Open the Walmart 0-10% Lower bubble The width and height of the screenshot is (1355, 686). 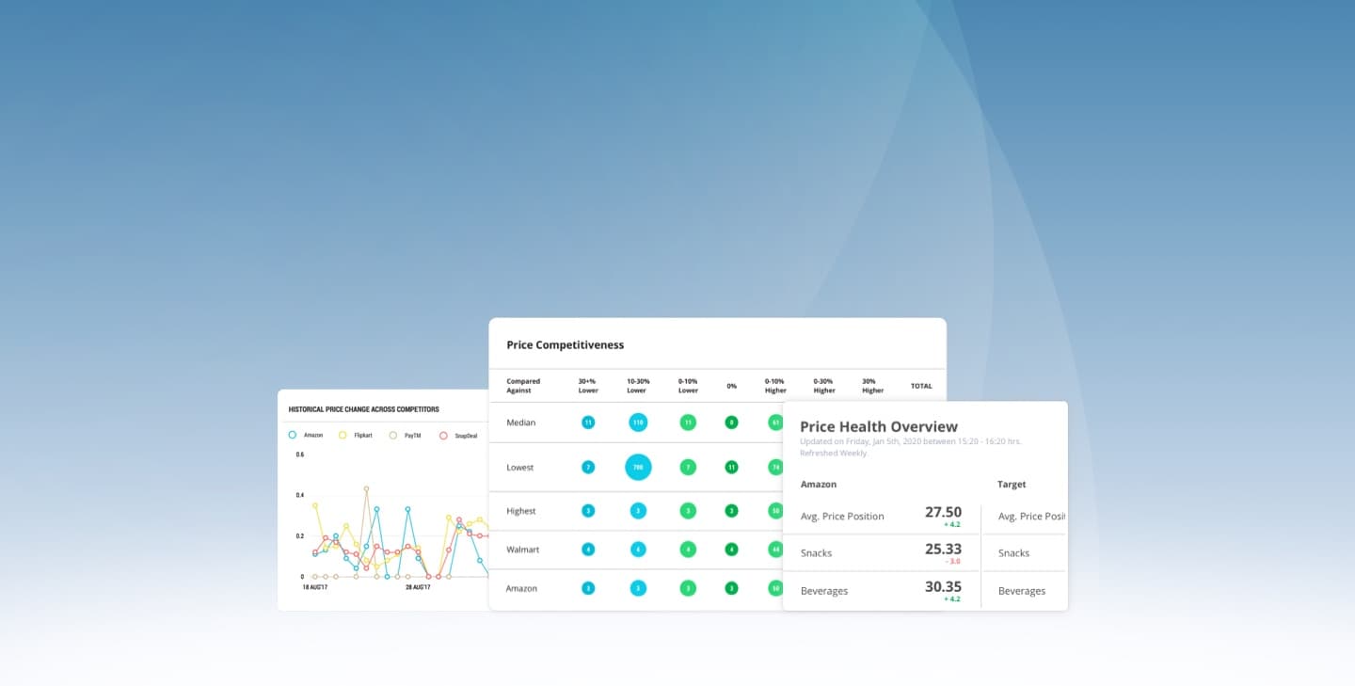click(688, 550)
